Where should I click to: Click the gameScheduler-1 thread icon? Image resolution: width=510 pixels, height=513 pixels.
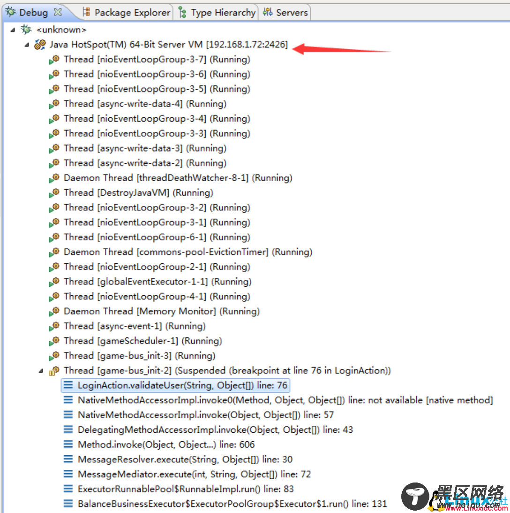54,341
